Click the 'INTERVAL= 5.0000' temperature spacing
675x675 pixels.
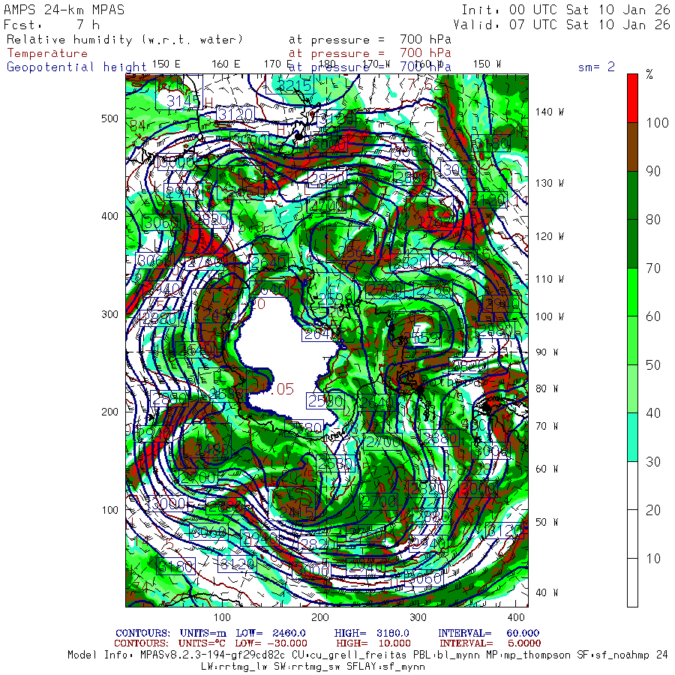tap(490, 643)
